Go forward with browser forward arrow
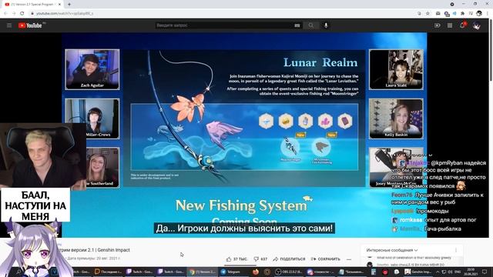Screen dimensions: 493x277 coord(14,14)
